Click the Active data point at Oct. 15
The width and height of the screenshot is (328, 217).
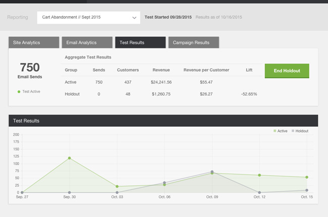[306, 178]
